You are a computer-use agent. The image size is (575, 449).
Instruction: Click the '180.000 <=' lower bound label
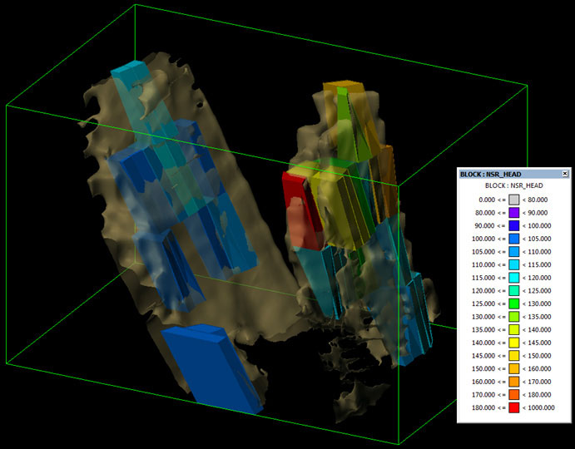click(x=488, y=407)
